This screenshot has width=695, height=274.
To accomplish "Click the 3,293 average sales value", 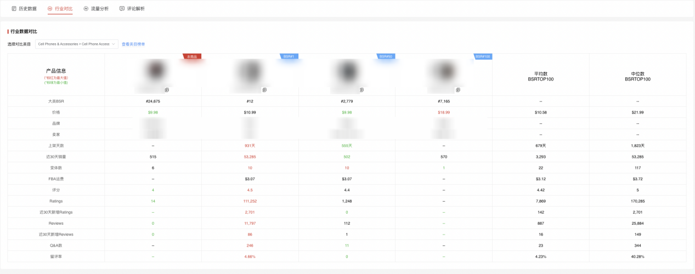I will point(540,157).
